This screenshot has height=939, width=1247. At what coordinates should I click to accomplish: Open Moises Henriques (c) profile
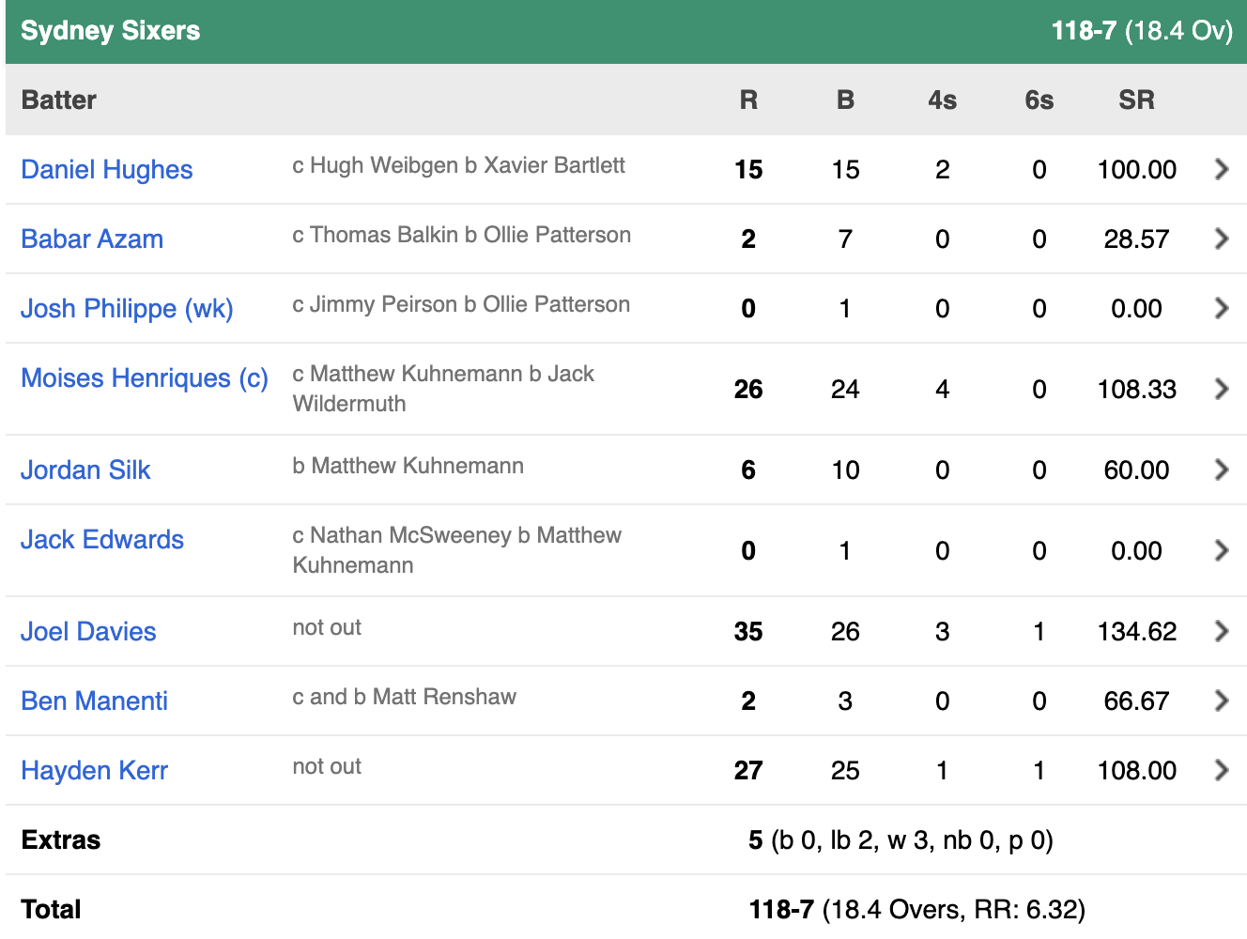tap(145, 378)
